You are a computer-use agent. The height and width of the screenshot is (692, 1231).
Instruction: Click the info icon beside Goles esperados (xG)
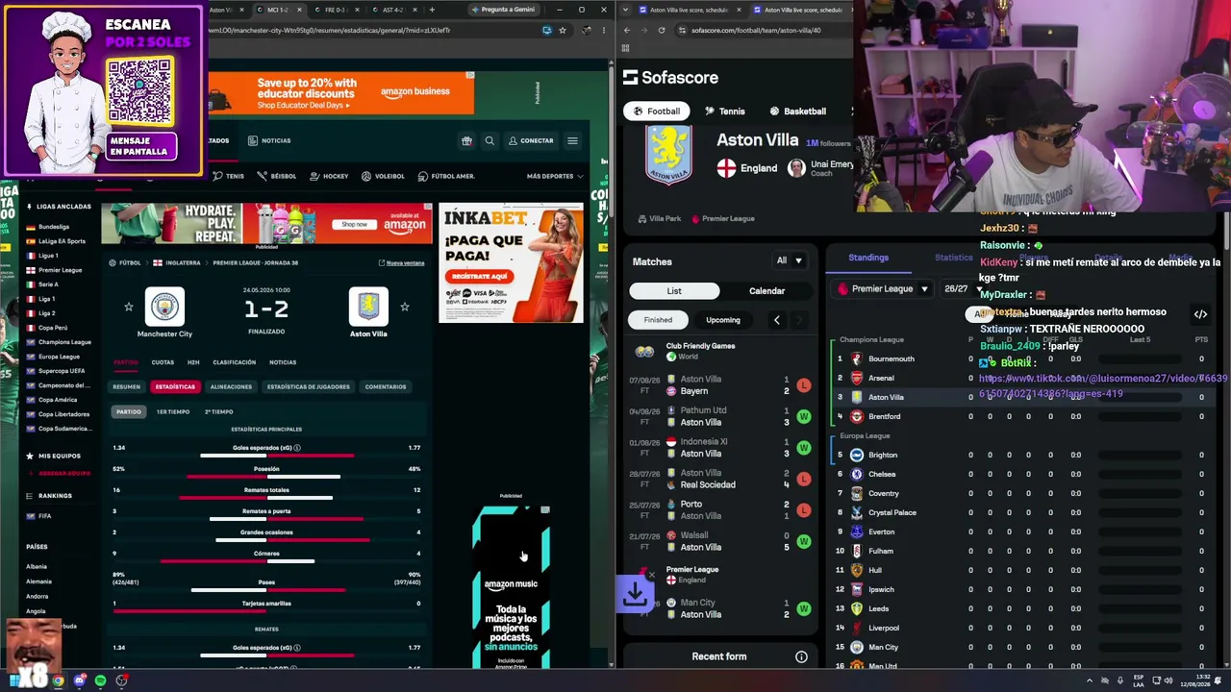tap(297, 448)
